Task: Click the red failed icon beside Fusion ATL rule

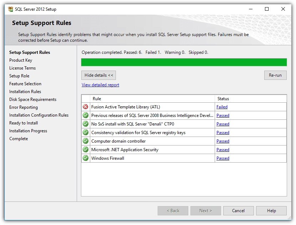Action: pyautogui.click(x=86, y=107)
